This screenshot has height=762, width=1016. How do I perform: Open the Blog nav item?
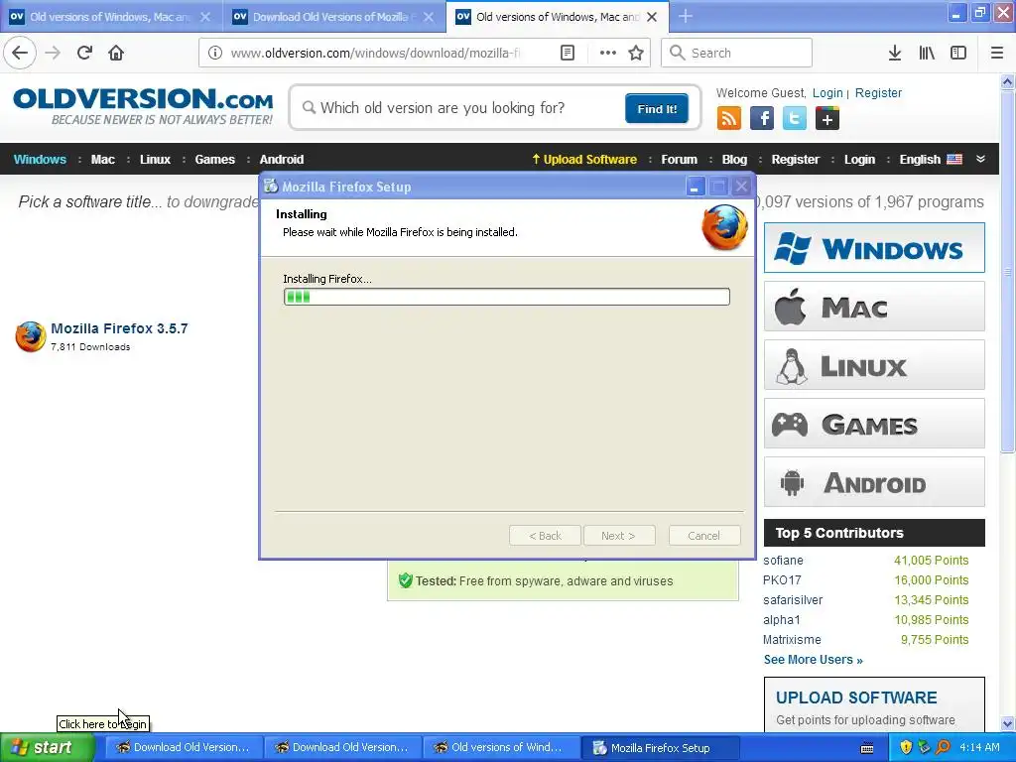click(734, 159)
